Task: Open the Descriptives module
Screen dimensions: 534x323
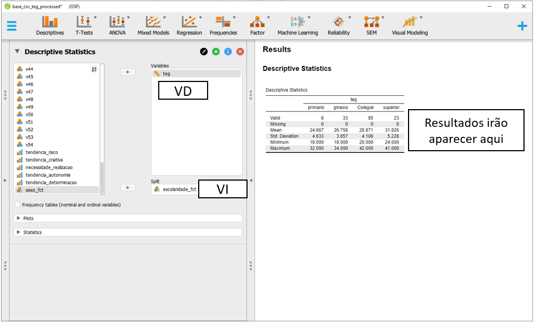Action: point(50,25)
